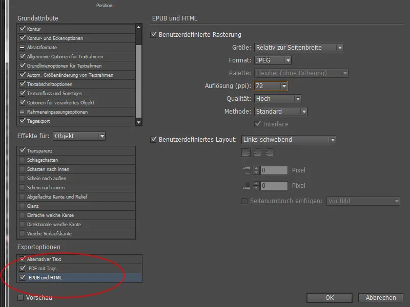Open the Format JPEG dropdown
Image resolution: width=410 pixels, height=307 pixels.
(x=273, y=60)
